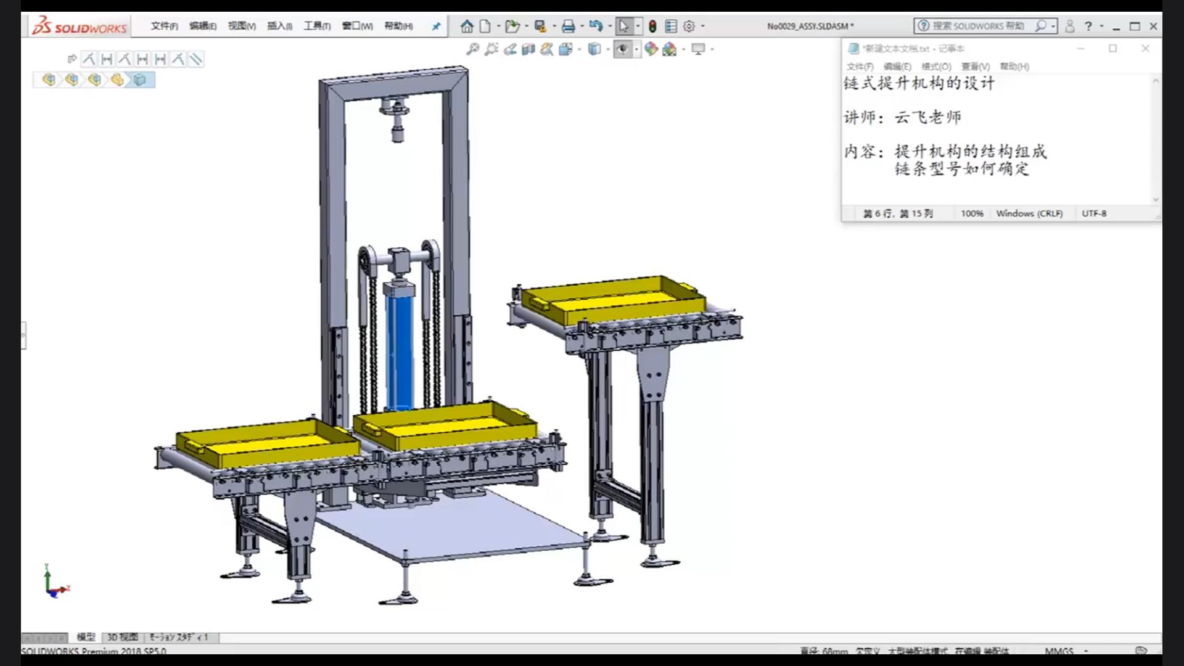Toggle Section View icon
This screenshot has width=1184, height=666.
click(528, 49)
